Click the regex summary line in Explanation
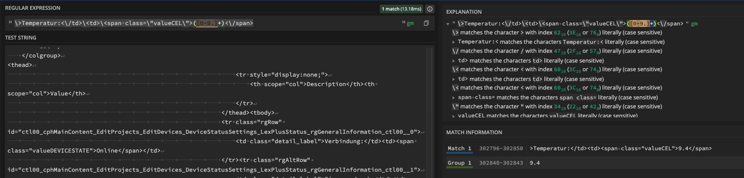Screen dimensions: 744x178 point(574,24)
